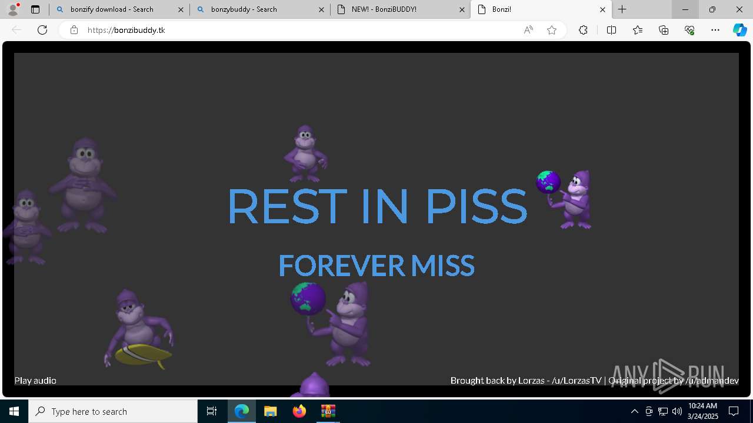Image resolution: width=753 pixels, height=423 pixels.
Task: Close the 'bonzybuddy - Search' tab
Action: (x=321, y=9)
